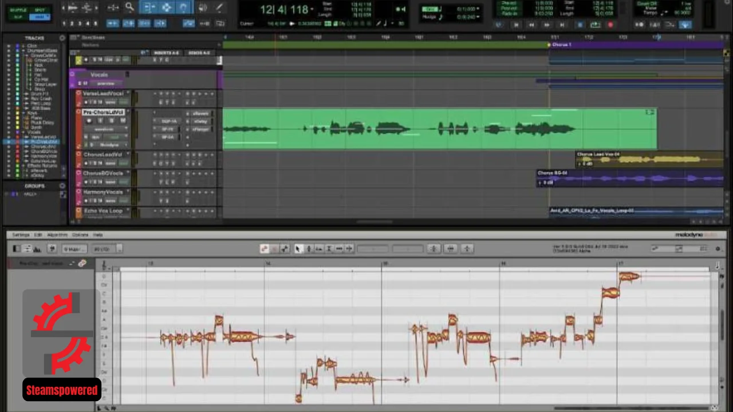Click Go to End transport button
The height and width of the screenshot is (412, 733).
pyautogui.click(x=562, y=25)
